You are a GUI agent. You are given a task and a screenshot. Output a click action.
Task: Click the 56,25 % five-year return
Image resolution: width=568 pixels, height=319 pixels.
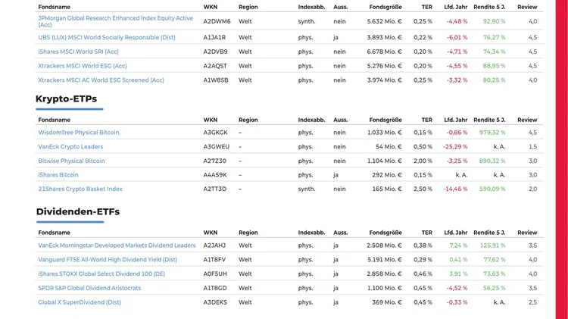494,288
